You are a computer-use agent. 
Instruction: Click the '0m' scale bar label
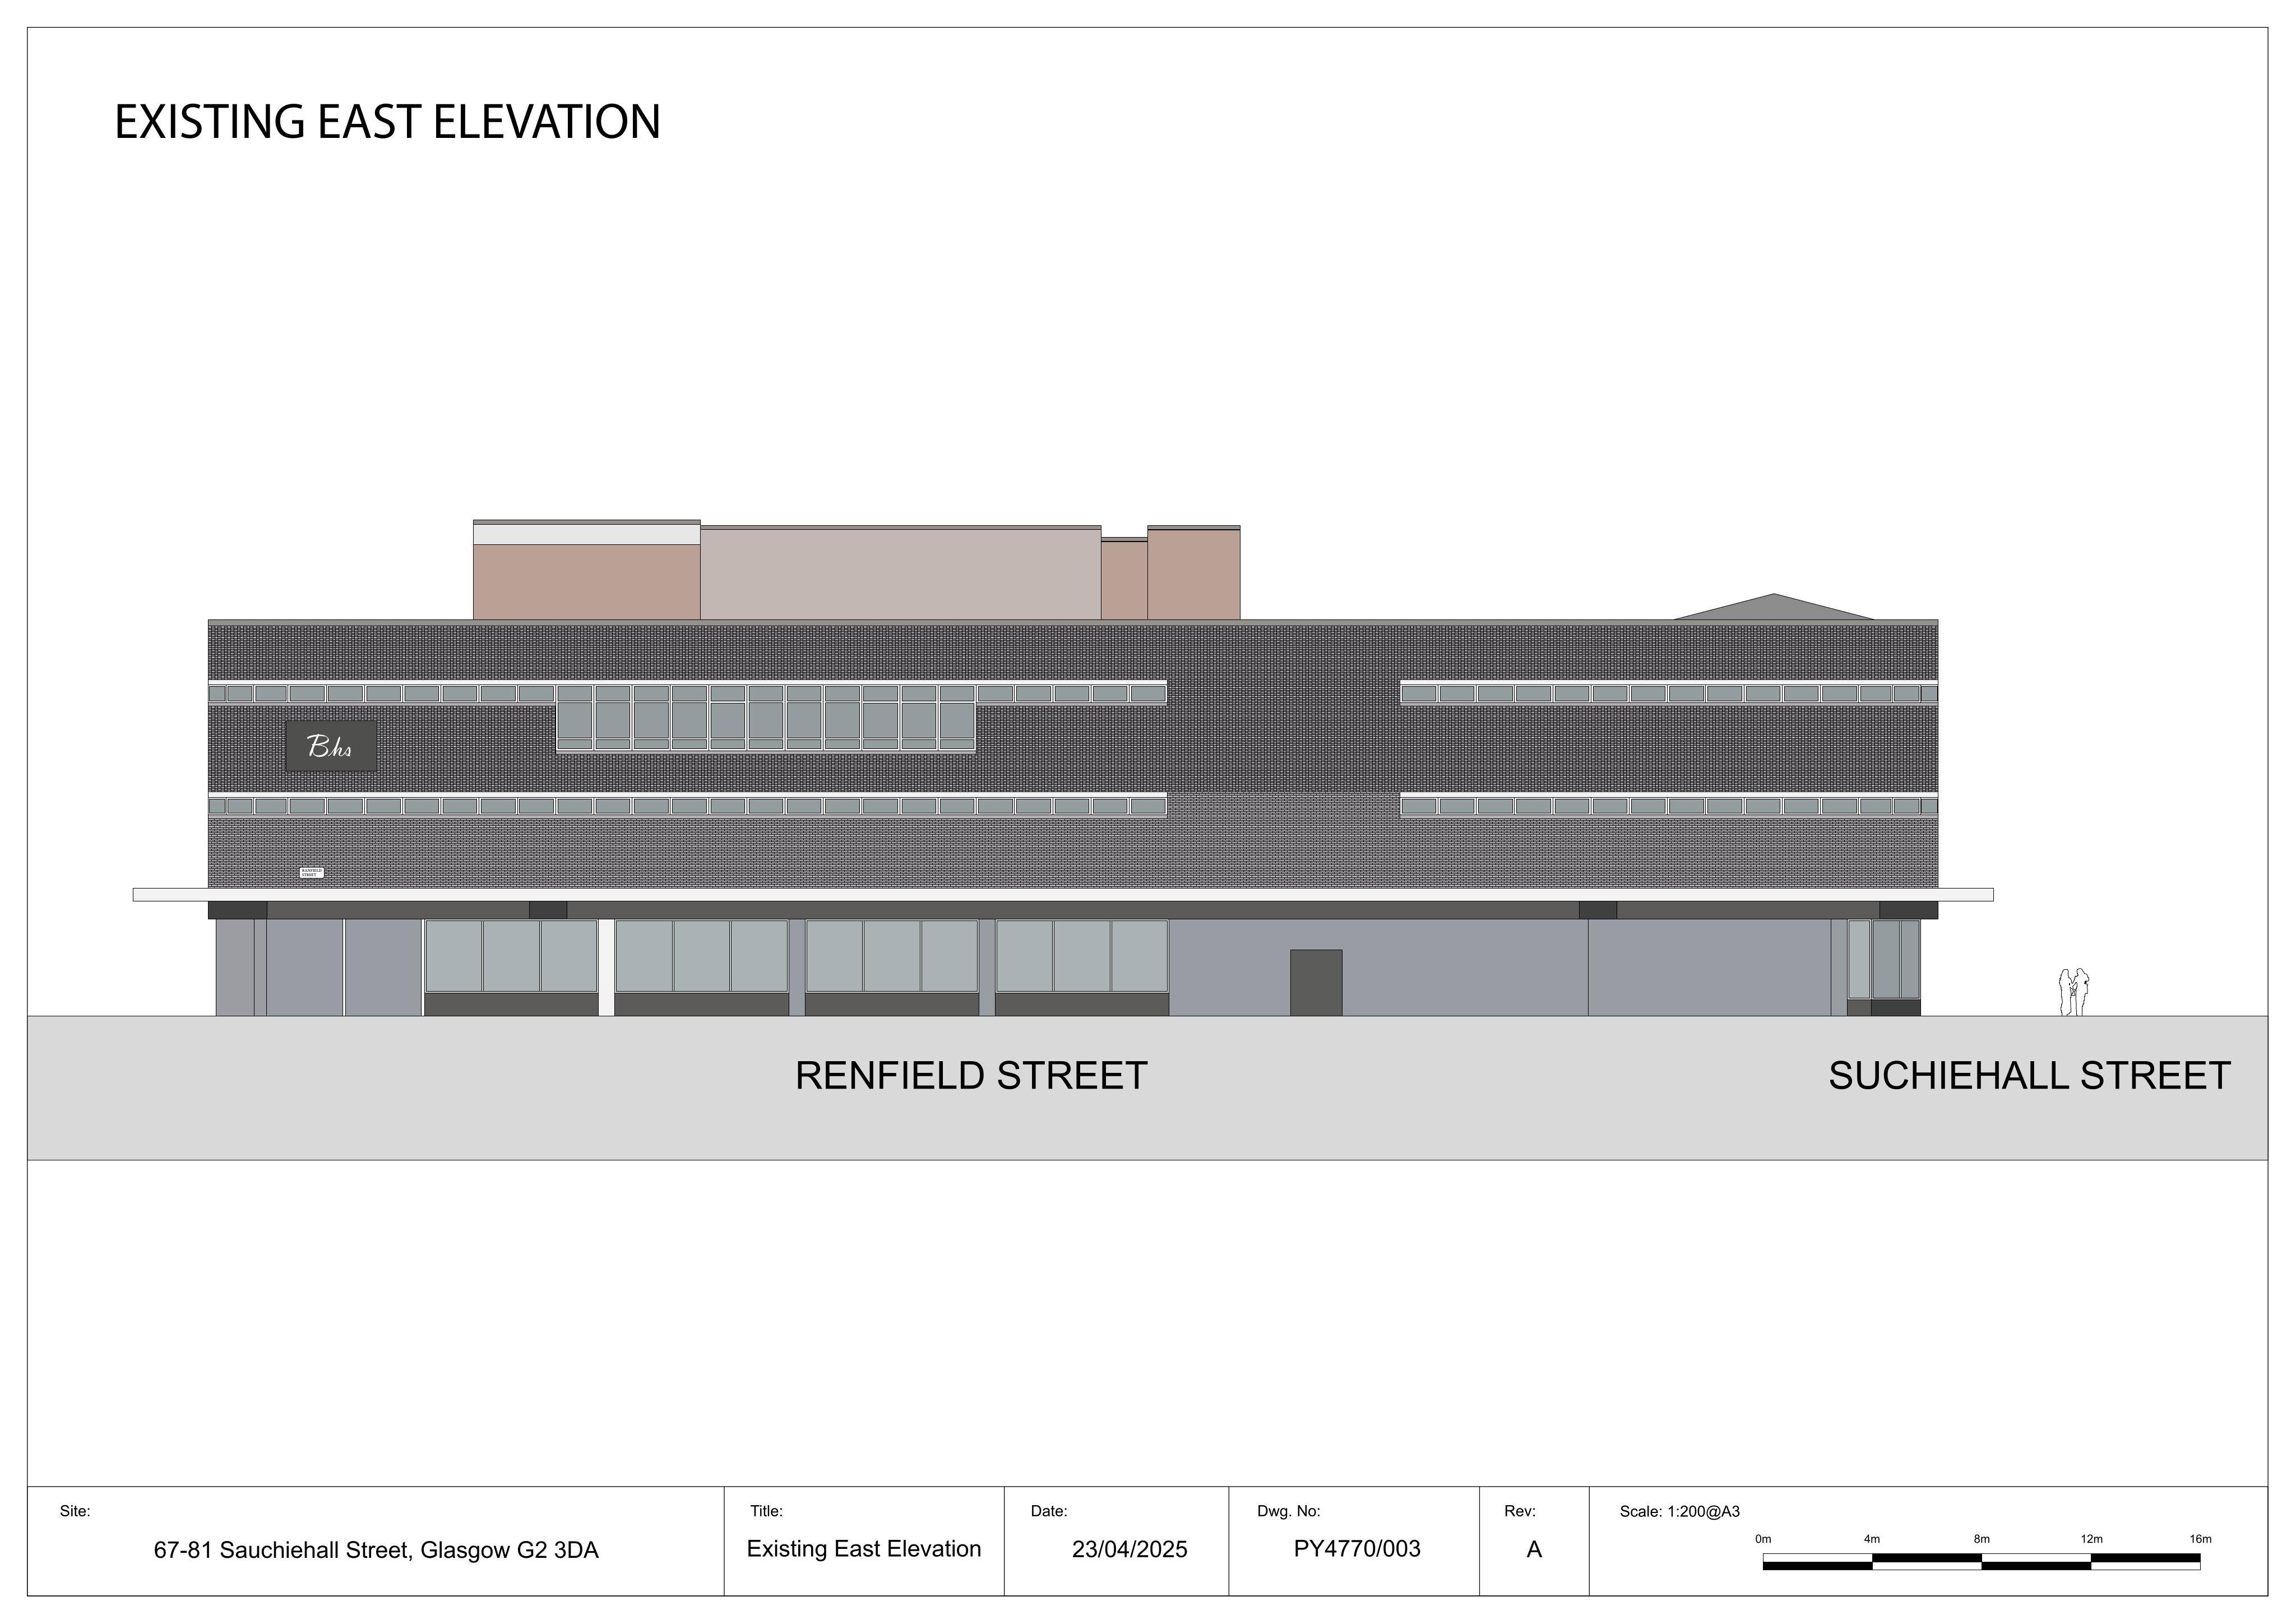tap(1763, 1539)
